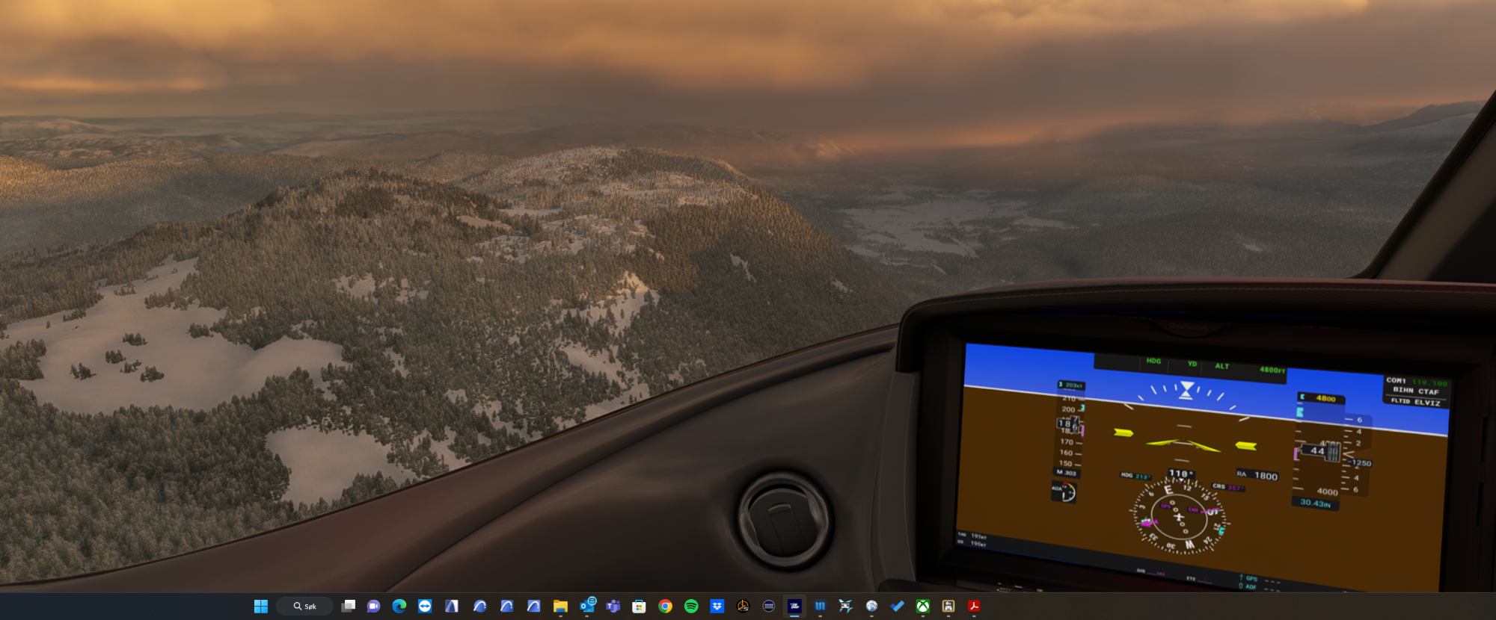Click the YD annunciation on the PFD

tap(1192, 364)
